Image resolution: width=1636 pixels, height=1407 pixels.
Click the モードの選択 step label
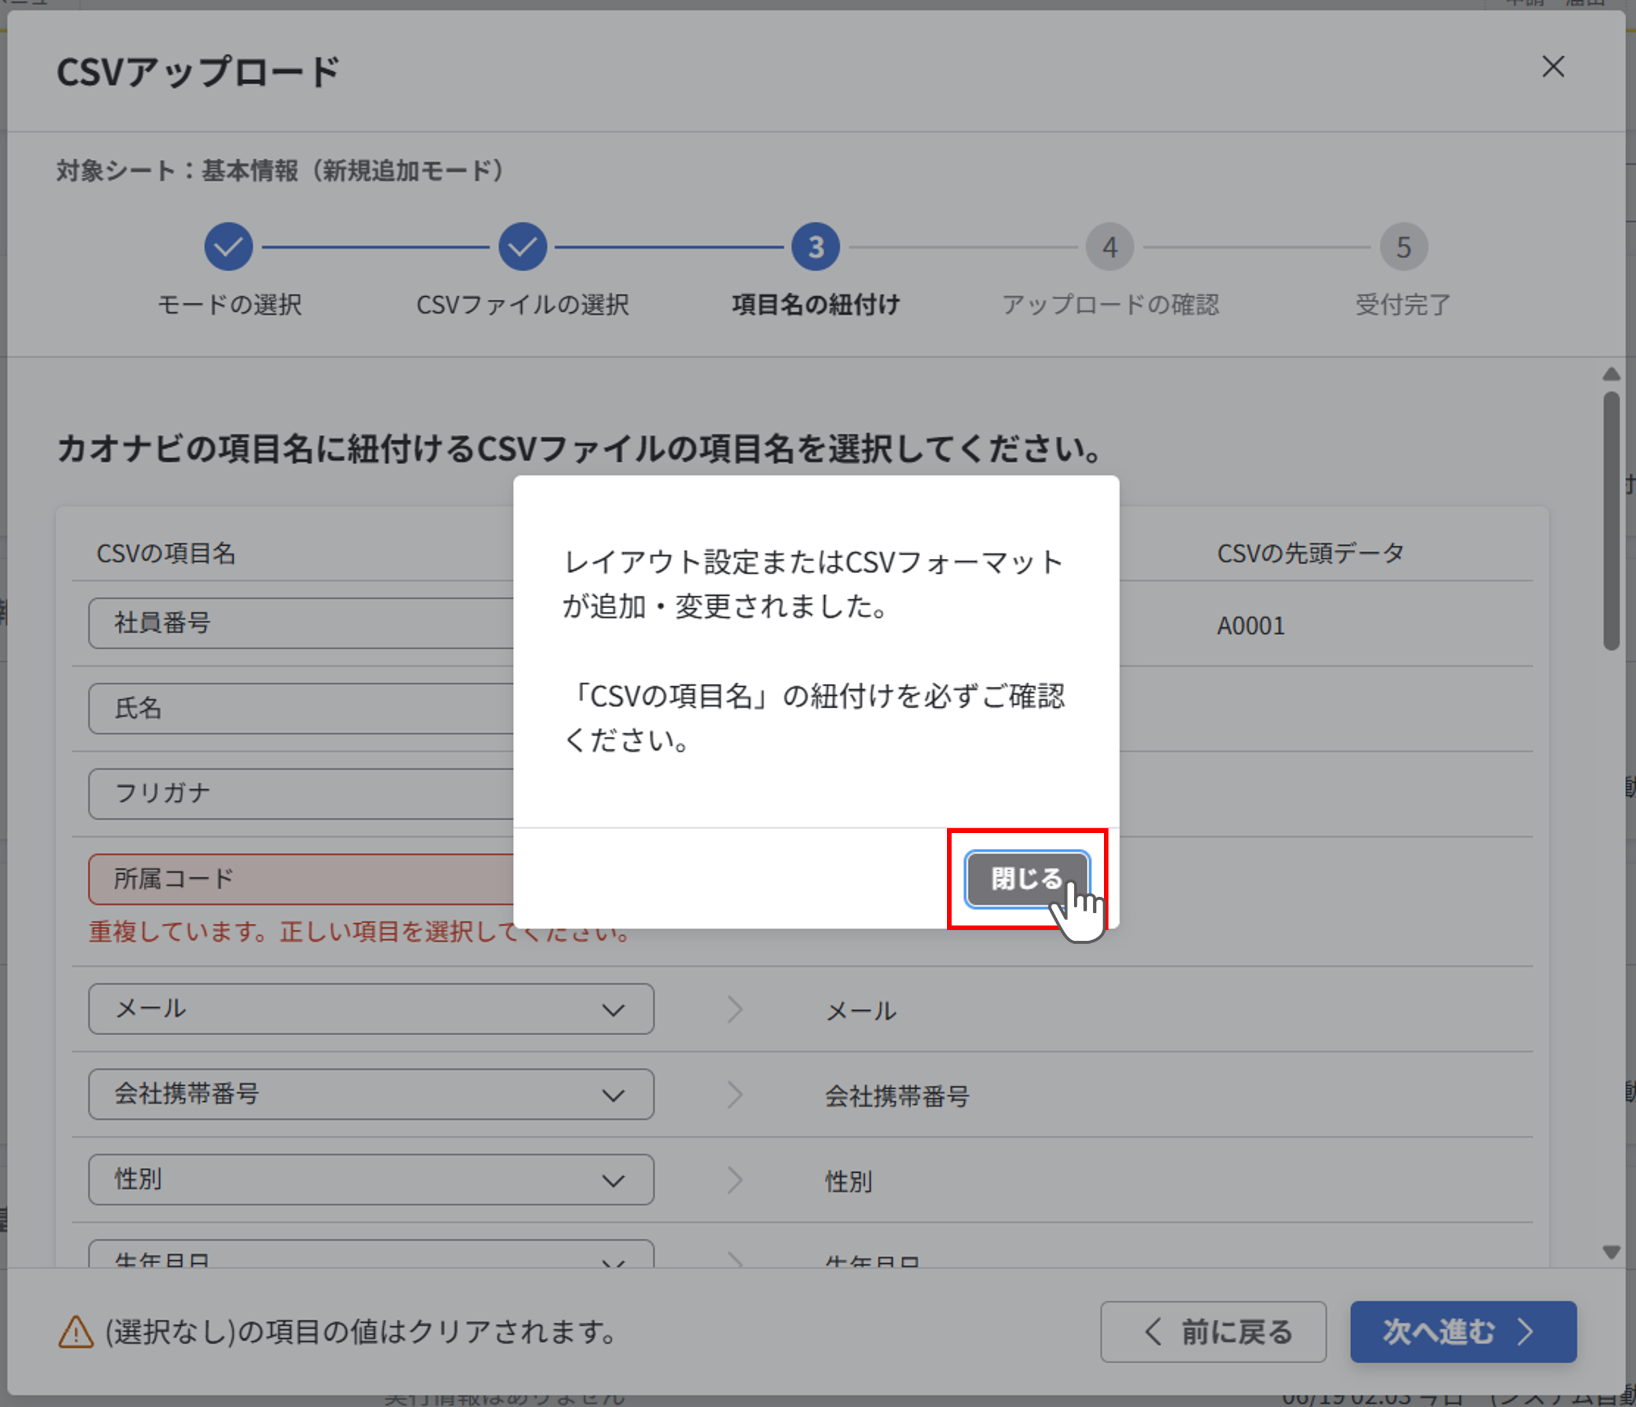point(229,305)
